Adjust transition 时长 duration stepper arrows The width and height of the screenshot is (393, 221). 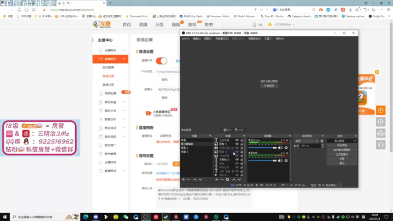[323, 145]
